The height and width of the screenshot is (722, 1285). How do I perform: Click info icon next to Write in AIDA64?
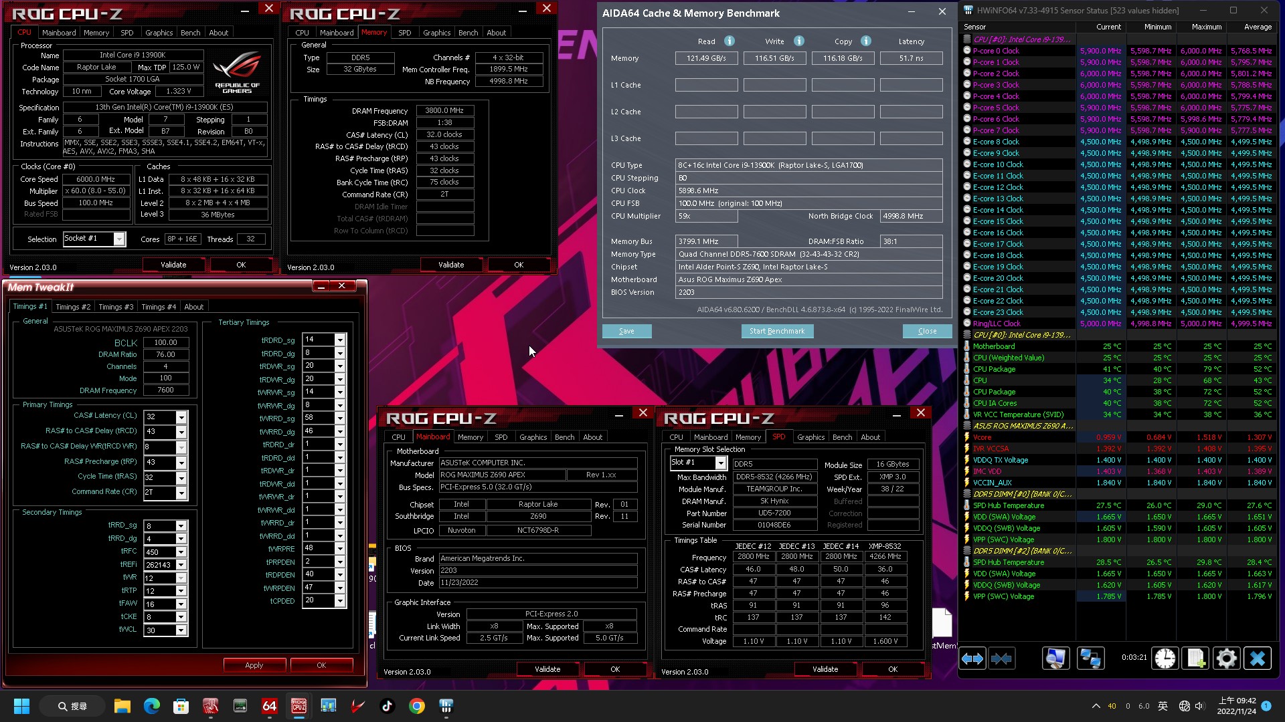[799, 41]
